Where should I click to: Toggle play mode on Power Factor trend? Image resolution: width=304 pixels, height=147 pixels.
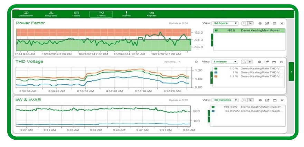coord(250,24)
